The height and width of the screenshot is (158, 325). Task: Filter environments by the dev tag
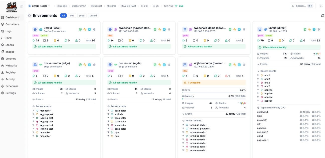[x=72, y=16]
